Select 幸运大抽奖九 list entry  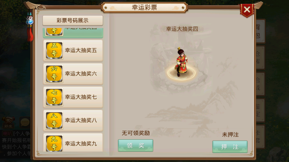[x=73, y=143]
